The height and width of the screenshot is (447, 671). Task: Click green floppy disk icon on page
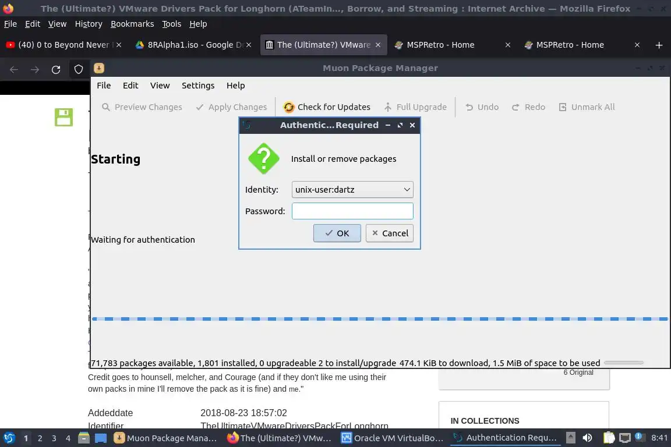[x=63, y=117]
